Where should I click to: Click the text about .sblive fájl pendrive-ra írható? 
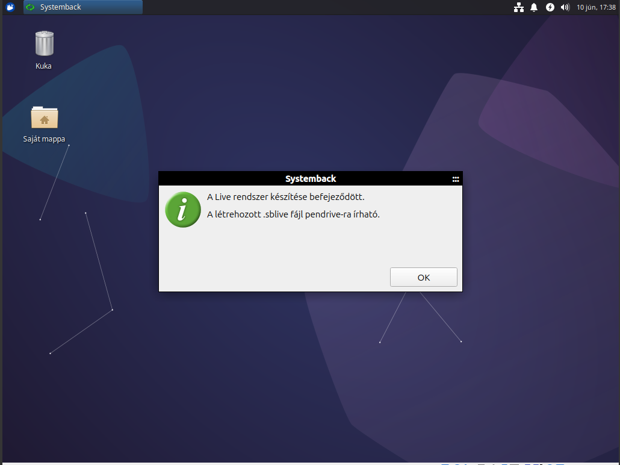click(x=293, y=214)
